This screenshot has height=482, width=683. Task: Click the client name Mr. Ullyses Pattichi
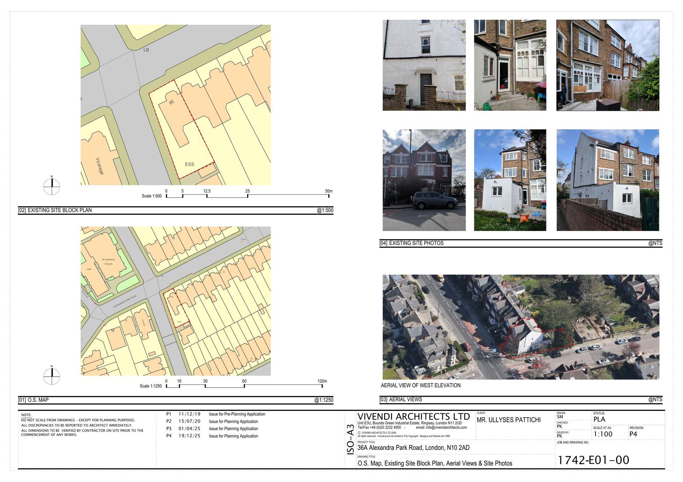(x=508, y=420)
